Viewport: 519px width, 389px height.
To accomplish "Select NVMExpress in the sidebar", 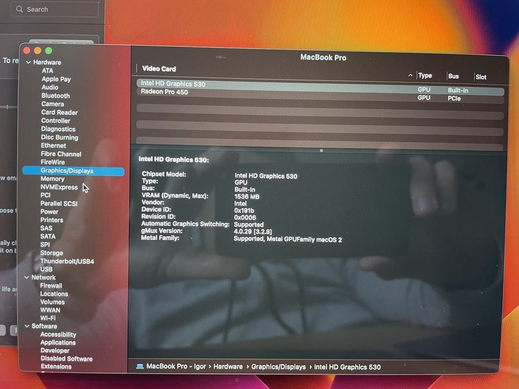I will pos(60,187).
